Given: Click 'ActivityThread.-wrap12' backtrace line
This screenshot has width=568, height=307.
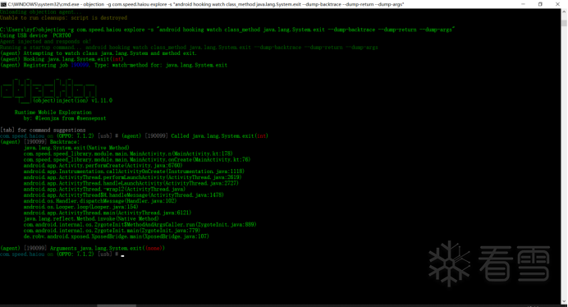Looking at the screenshot, I should 105,189.
